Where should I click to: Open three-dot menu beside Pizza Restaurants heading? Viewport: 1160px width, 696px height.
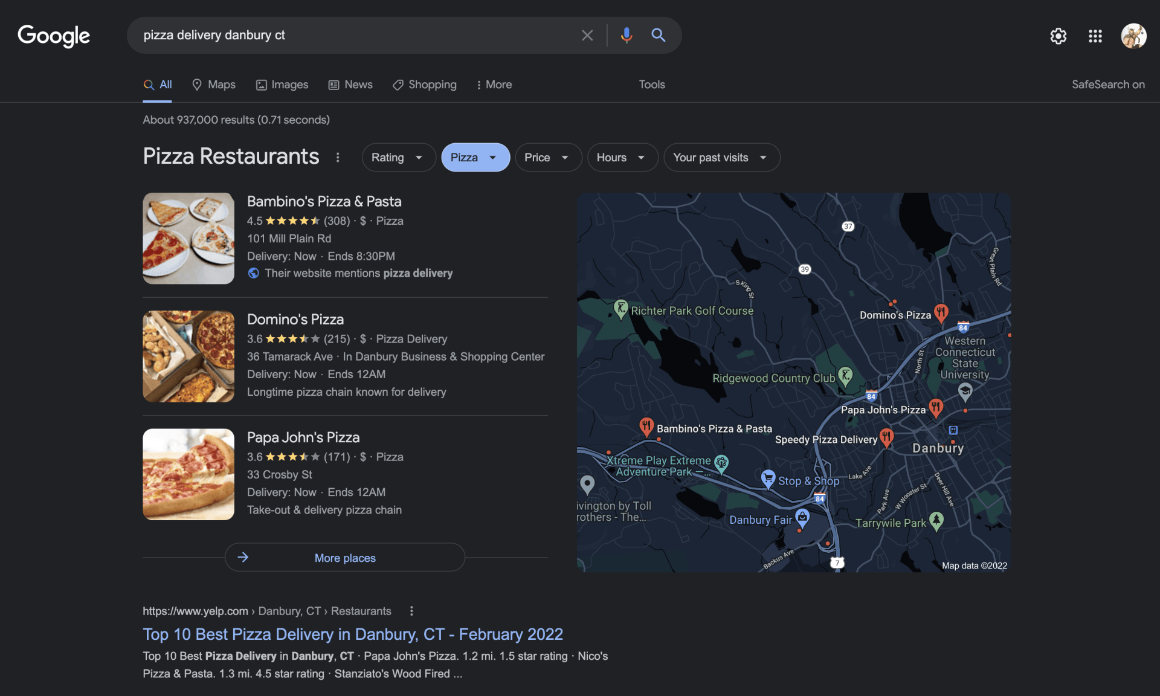338,157
